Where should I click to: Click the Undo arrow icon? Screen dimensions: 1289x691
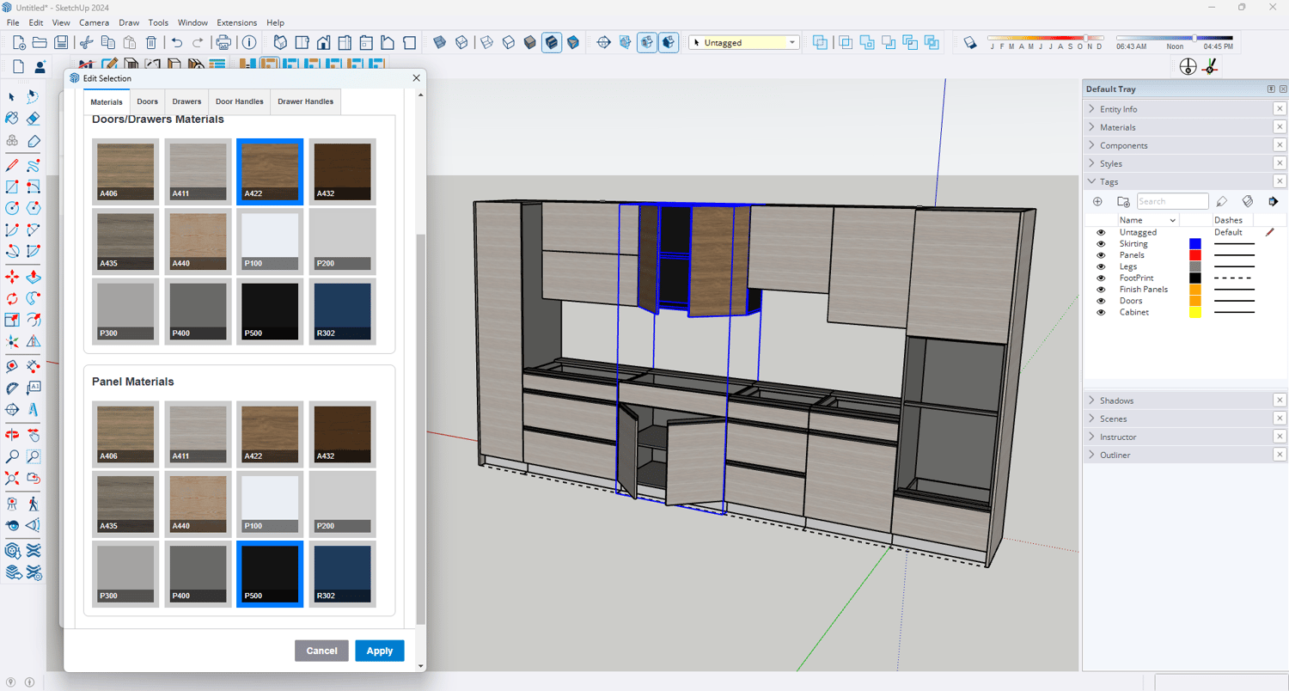tap(177, 42)
